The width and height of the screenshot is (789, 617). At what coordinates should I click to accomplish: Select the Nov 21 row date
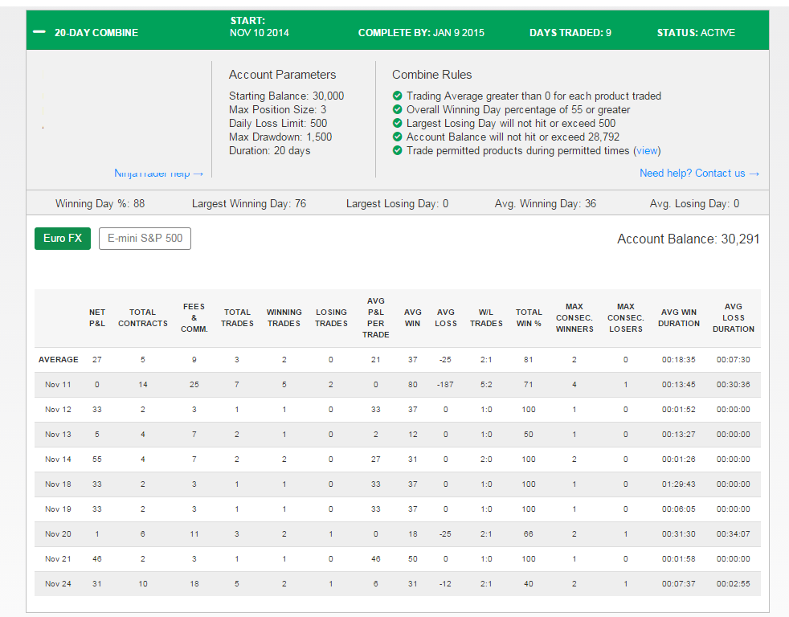tap(58, 558)
